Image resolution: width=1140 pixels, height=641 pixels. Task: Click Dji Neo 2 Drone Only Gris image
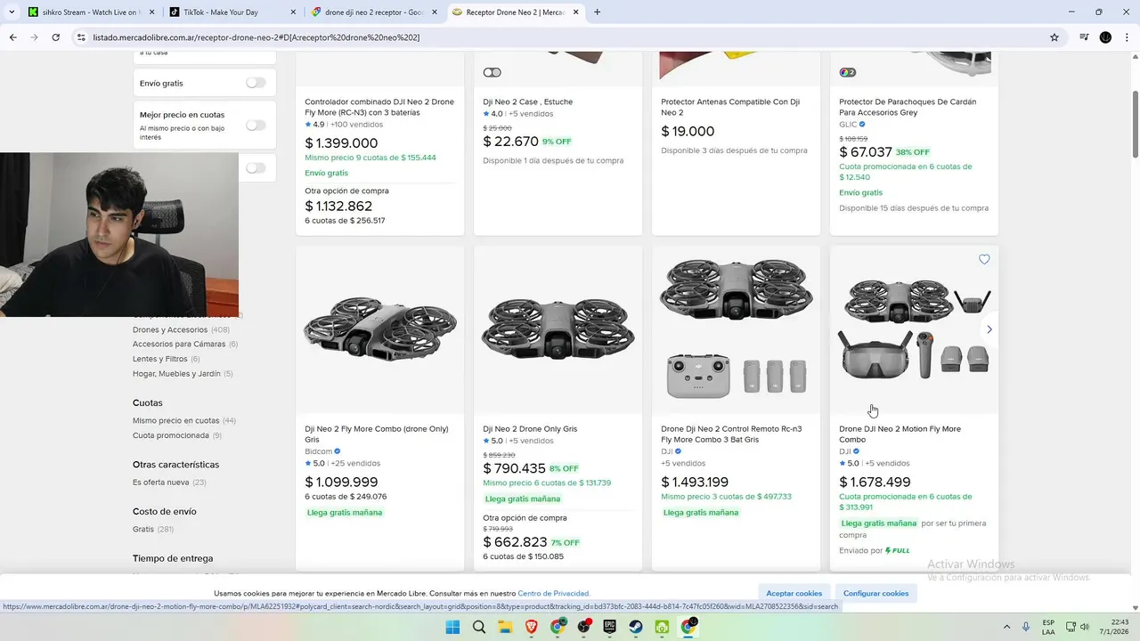[x=558, y=329]
